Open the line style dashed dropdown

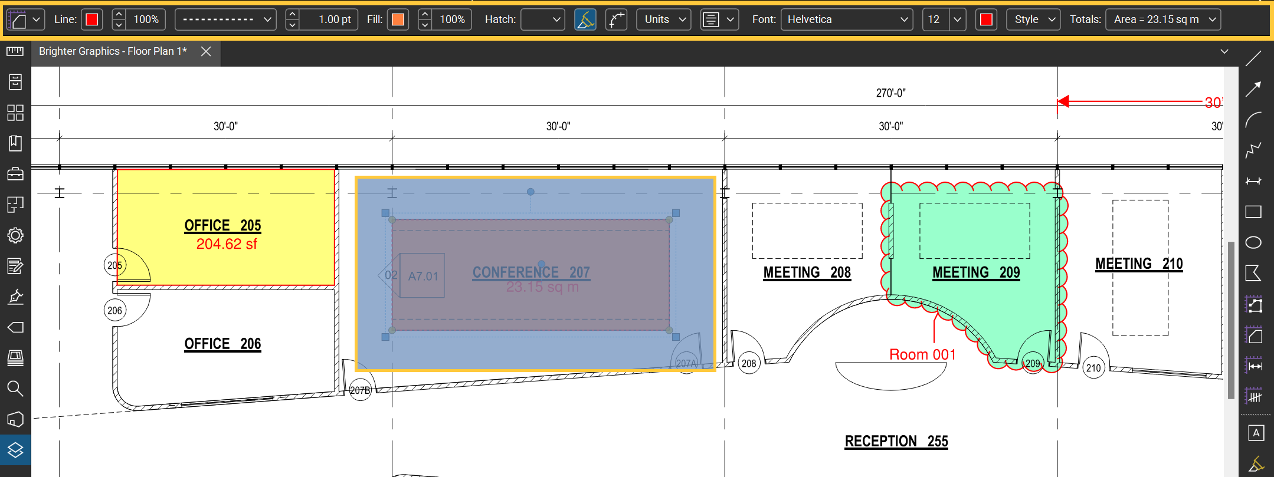click(225, 19)
